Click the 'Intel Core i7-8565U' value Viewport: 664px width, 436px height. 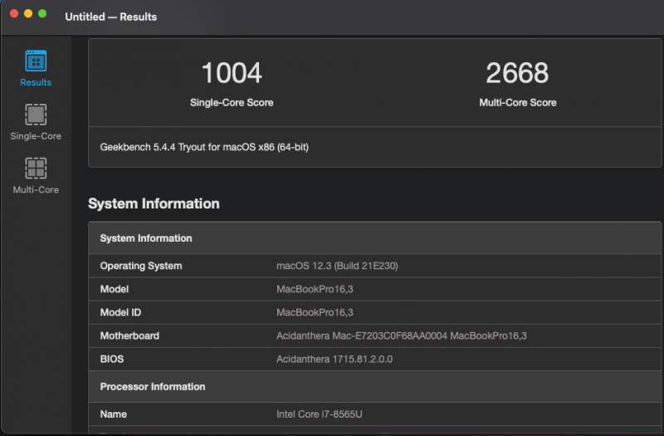point(320,414)
